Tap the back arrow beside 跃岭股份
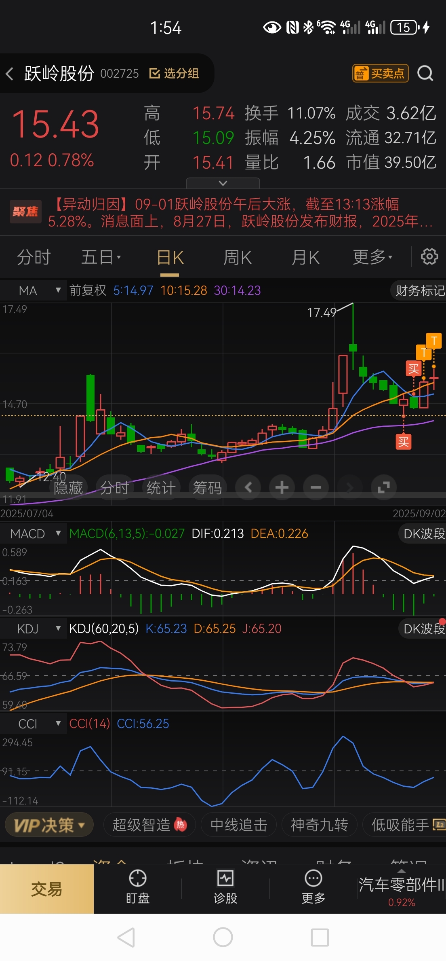The height and width of the screenshot is (961, 446). [x=10, y=74]
